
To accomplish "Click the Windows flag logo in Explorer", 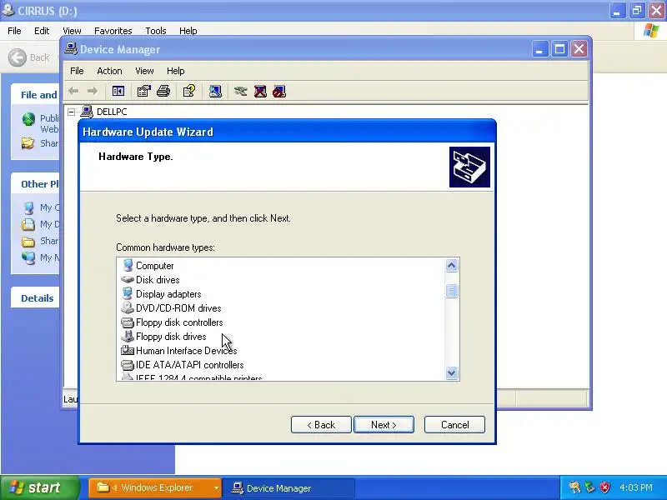I will tap(651, 31).
